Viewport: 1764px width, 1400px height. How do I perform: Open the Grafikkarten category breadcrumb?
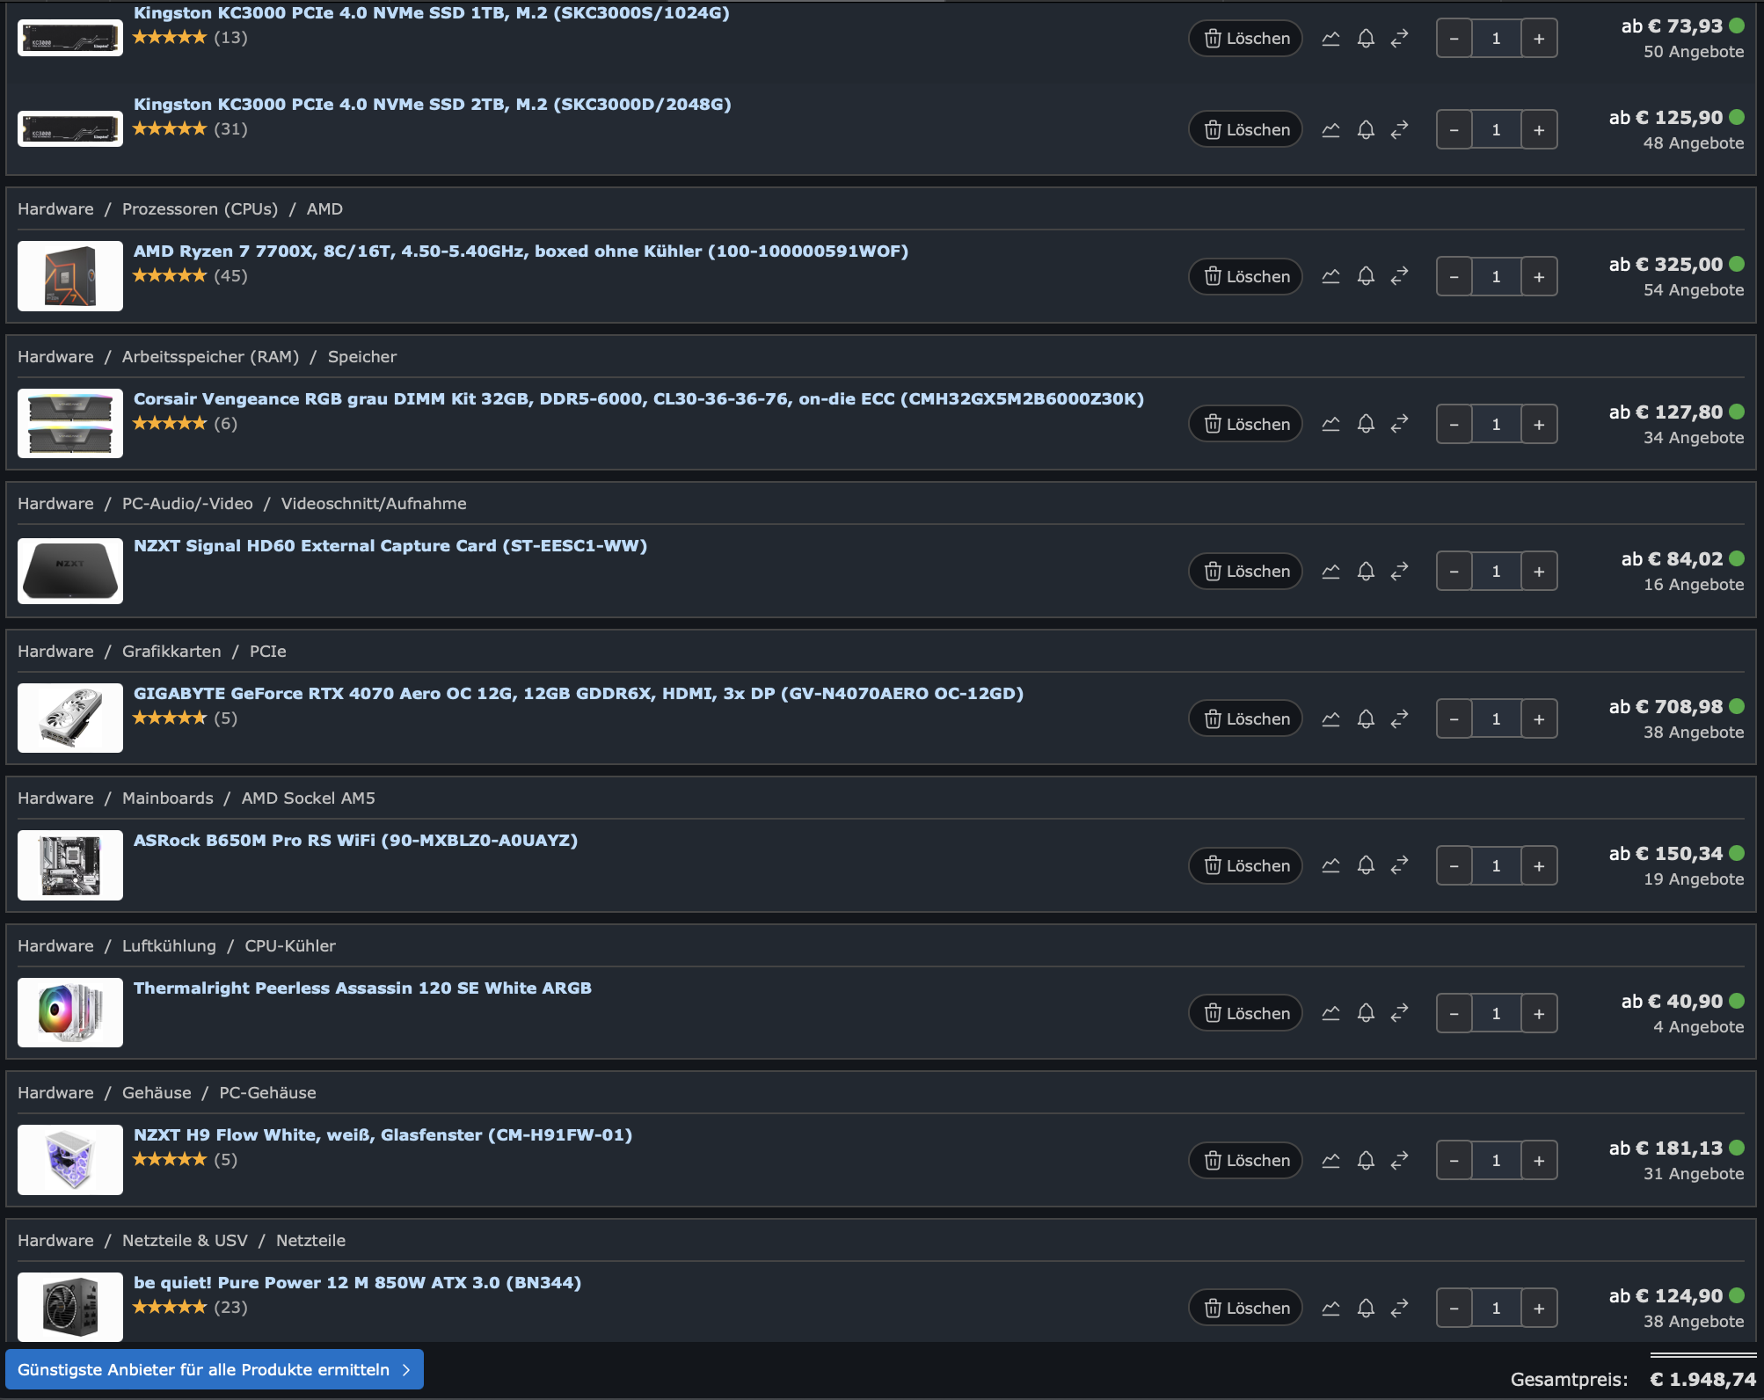point(171,651)
